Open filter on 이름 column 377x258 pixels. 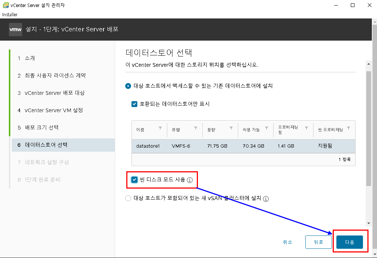click(160, 128)
